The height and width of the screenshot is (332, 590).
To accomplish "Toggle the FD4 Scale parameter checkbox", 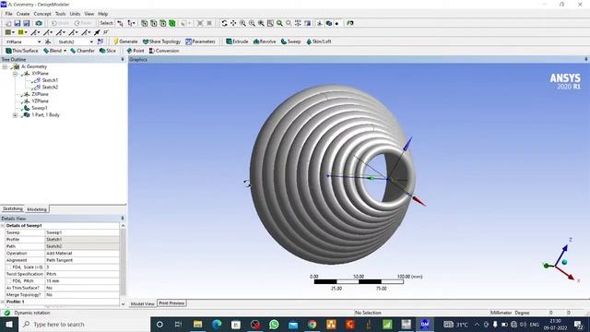I will [8, 267].
